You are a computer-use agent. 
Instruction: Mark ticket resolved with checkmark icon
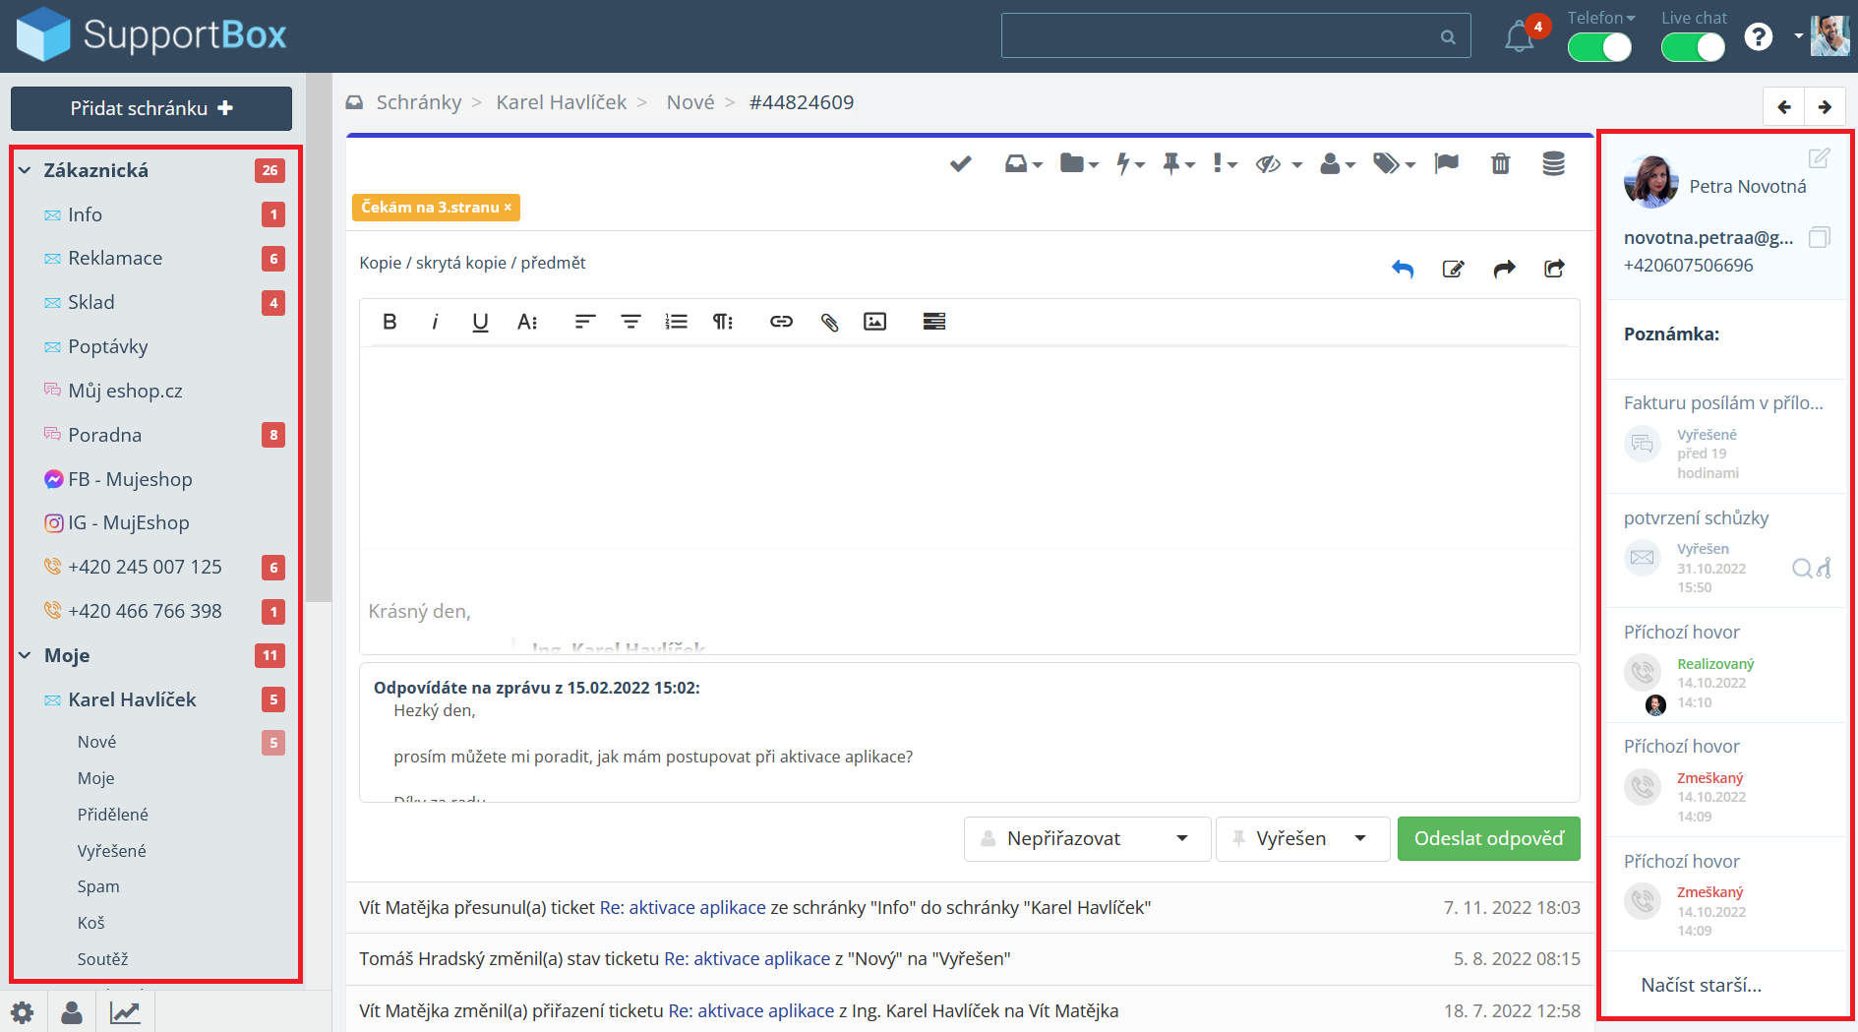(x=960, y=163)
